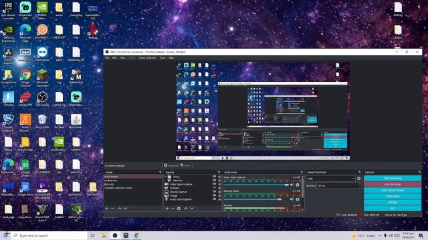Hide the Video Capture Device source
This screenshot has width=428, height=240.
coord(214,184)
